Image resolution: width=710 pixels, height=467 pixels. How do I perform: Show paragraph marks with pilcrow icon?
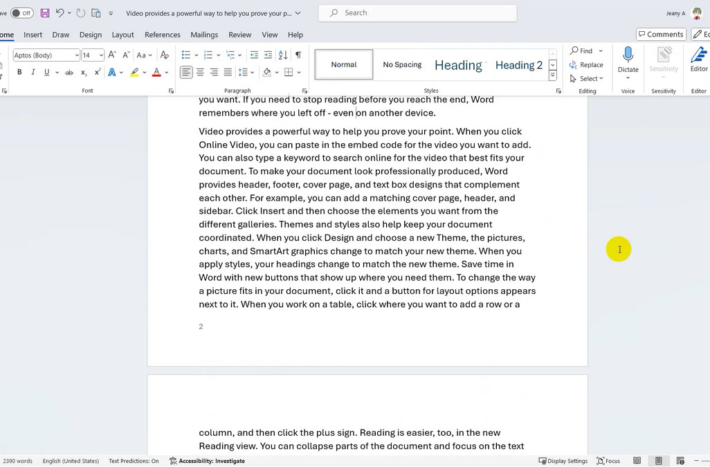click(x=298, y=55)
